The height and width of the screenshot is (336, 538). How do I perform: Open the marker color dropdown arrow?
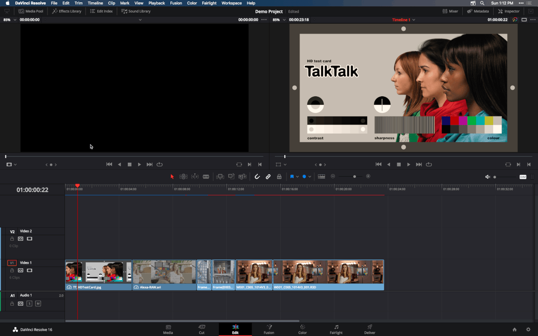[309, 176]
